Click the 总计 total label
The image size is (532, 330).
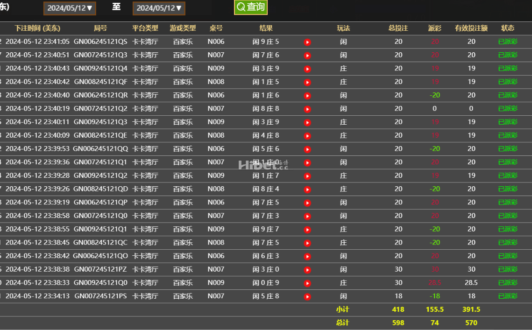click(343, 323)
